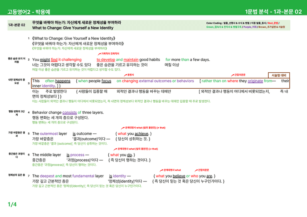
Task: Click the translation "가장 깊고 근본적인 층은"
Action: tap(50, 181)
